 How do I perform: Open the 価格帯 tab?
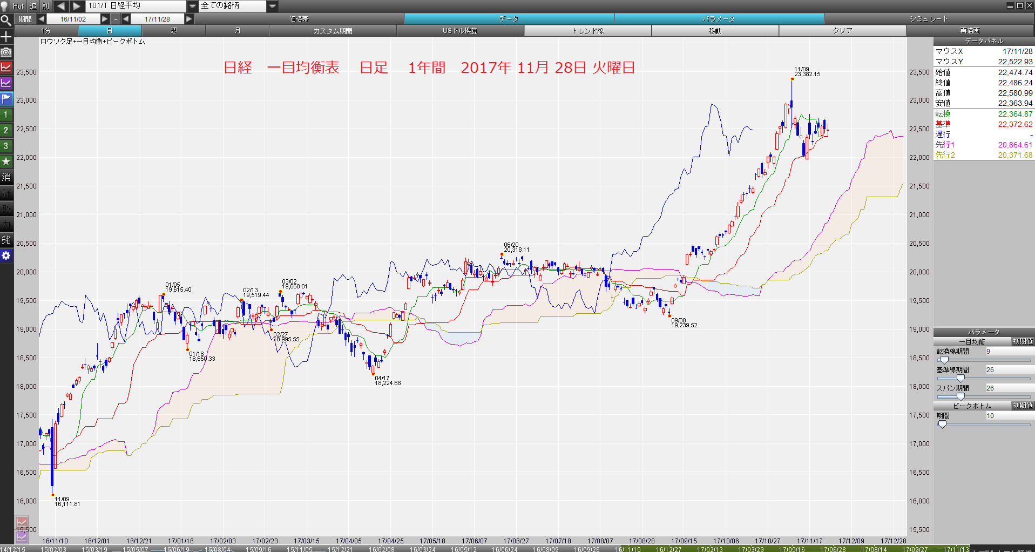[x=299, y=19]
